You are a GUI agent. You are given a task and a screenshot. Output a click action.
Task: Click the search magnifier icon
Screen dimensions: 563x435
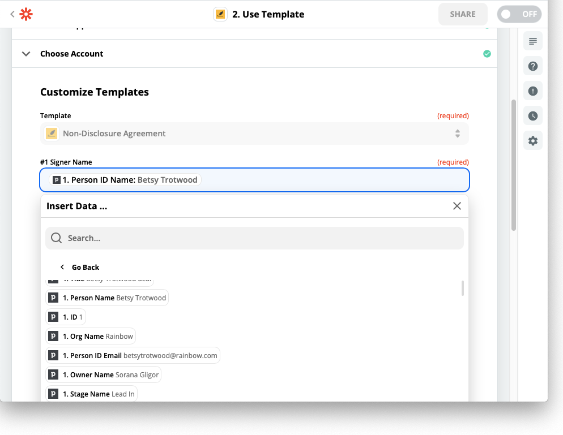pos(57,238)
